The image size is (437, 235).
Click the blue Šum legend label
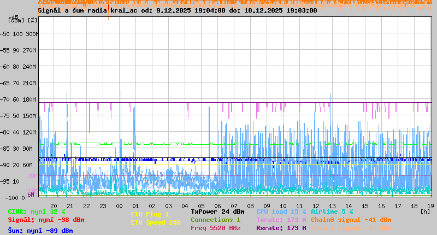[40, 231]
